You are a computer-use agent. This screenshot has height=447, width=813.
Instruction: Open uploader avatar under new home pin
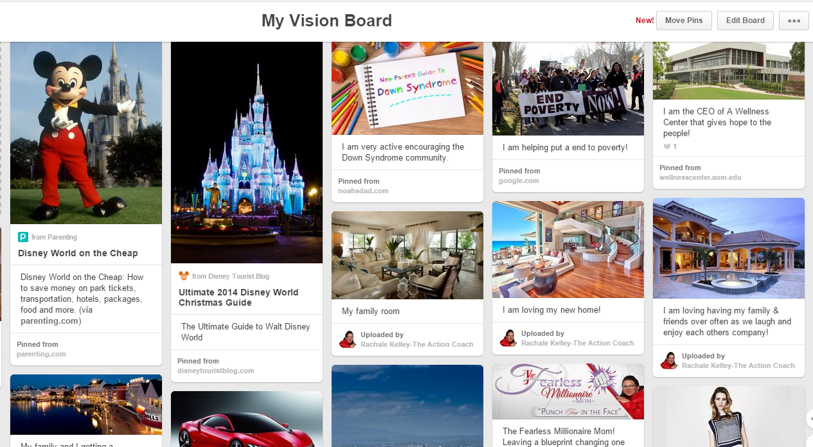(x=508, y=338)
